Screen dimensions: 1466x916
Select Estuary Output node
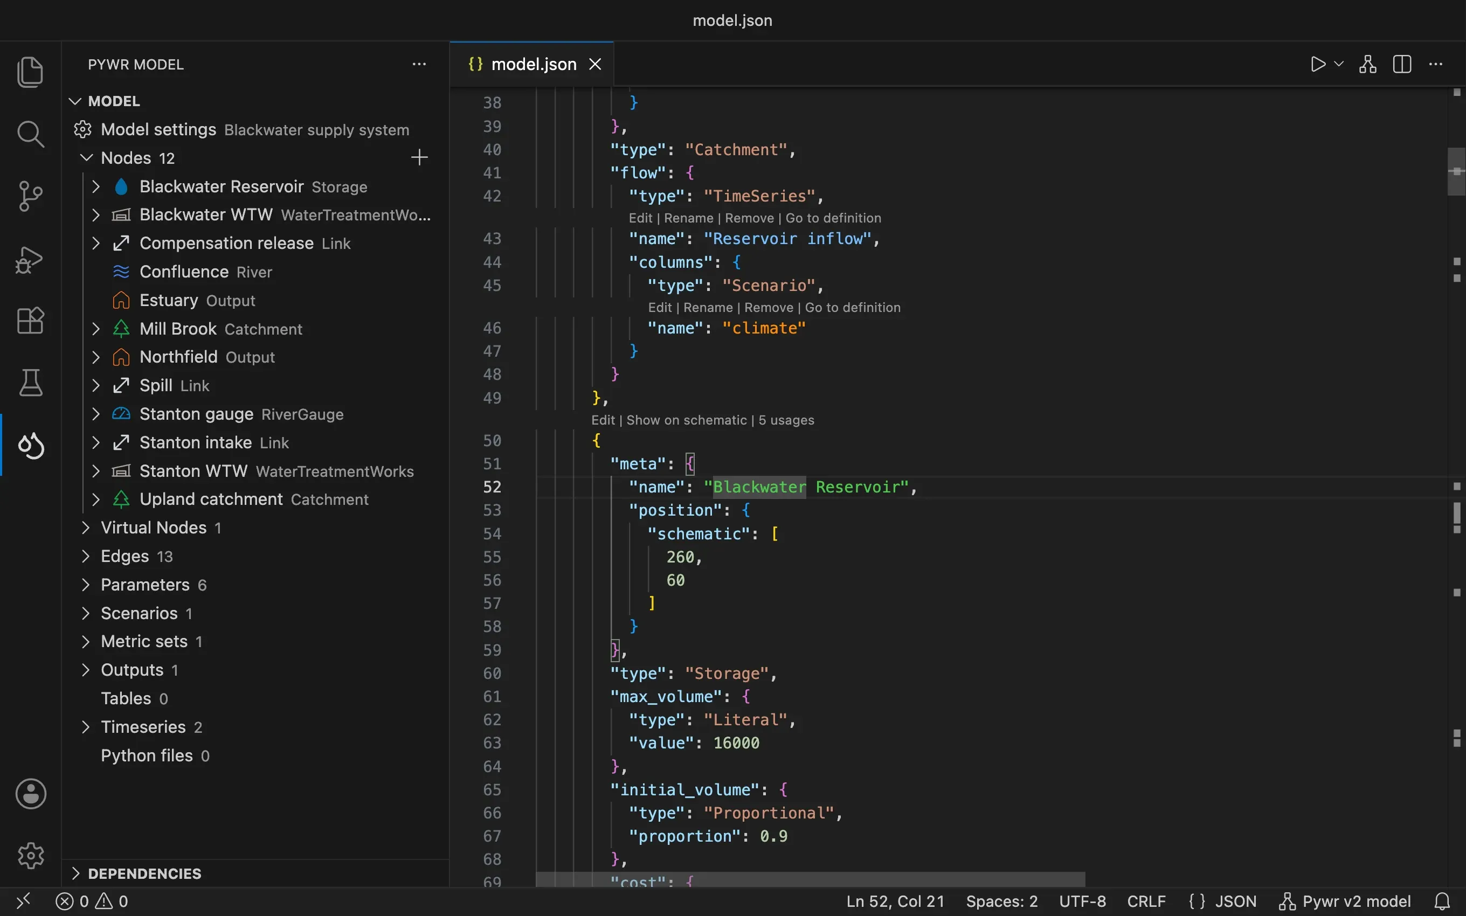[x=254, y=301]
